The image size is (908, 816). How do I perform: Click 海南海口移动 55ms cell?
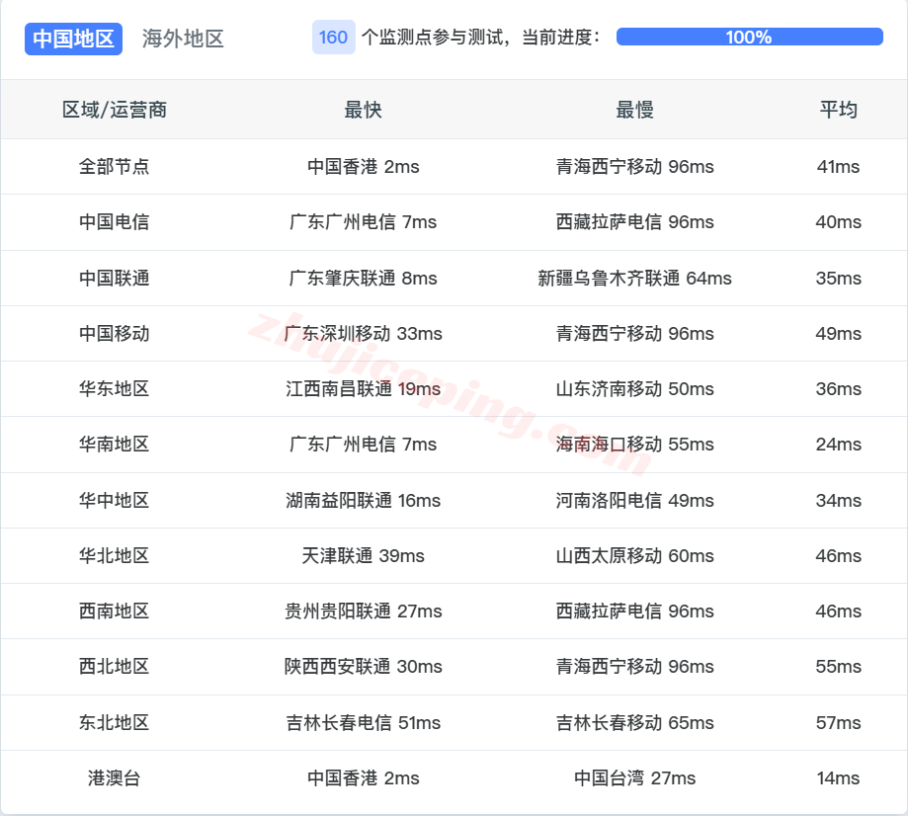(634, 445)
